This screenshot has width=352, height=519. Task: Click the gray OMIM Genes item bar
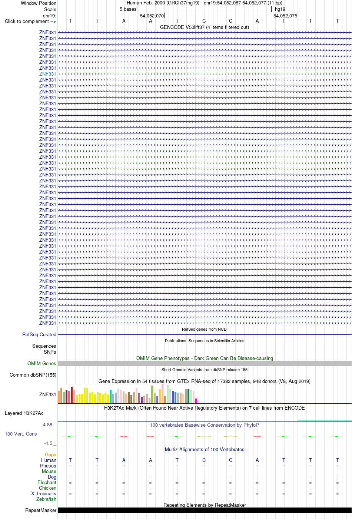[x=205, y=364]
